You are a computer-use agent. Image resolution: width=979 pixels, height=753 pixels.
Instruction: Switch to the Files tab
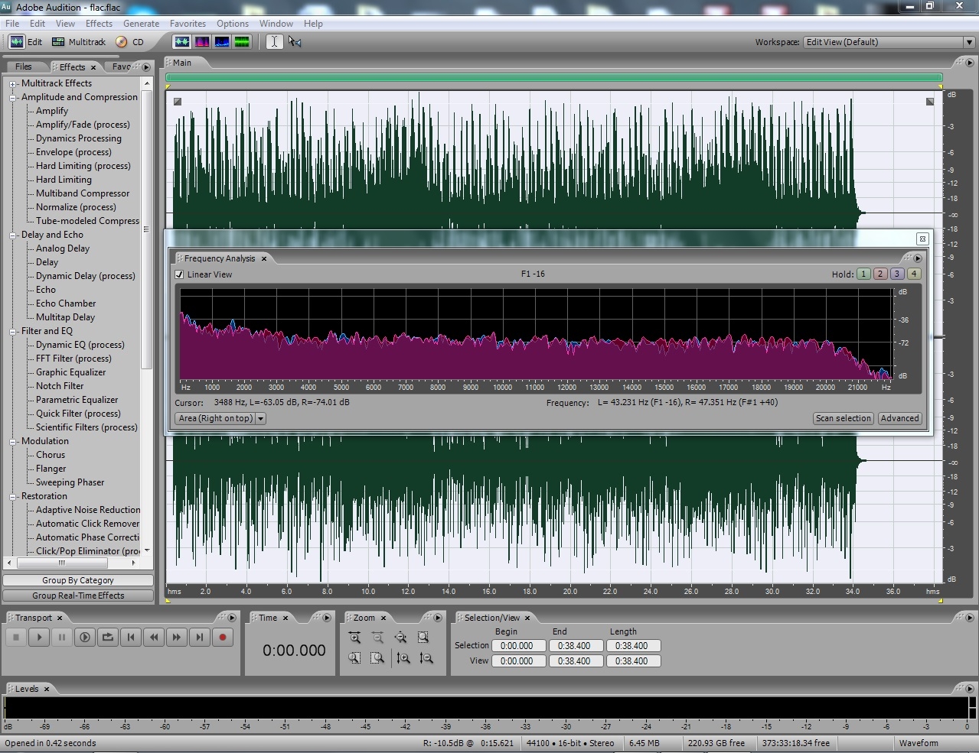[x=24, y=67]
